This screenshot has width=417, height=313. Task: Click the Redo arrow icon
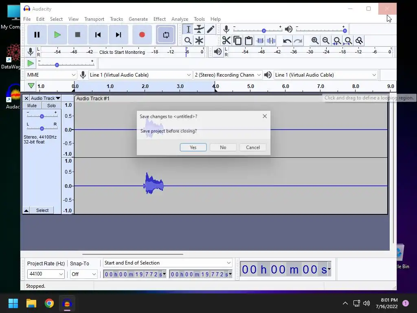click(298, 41)
